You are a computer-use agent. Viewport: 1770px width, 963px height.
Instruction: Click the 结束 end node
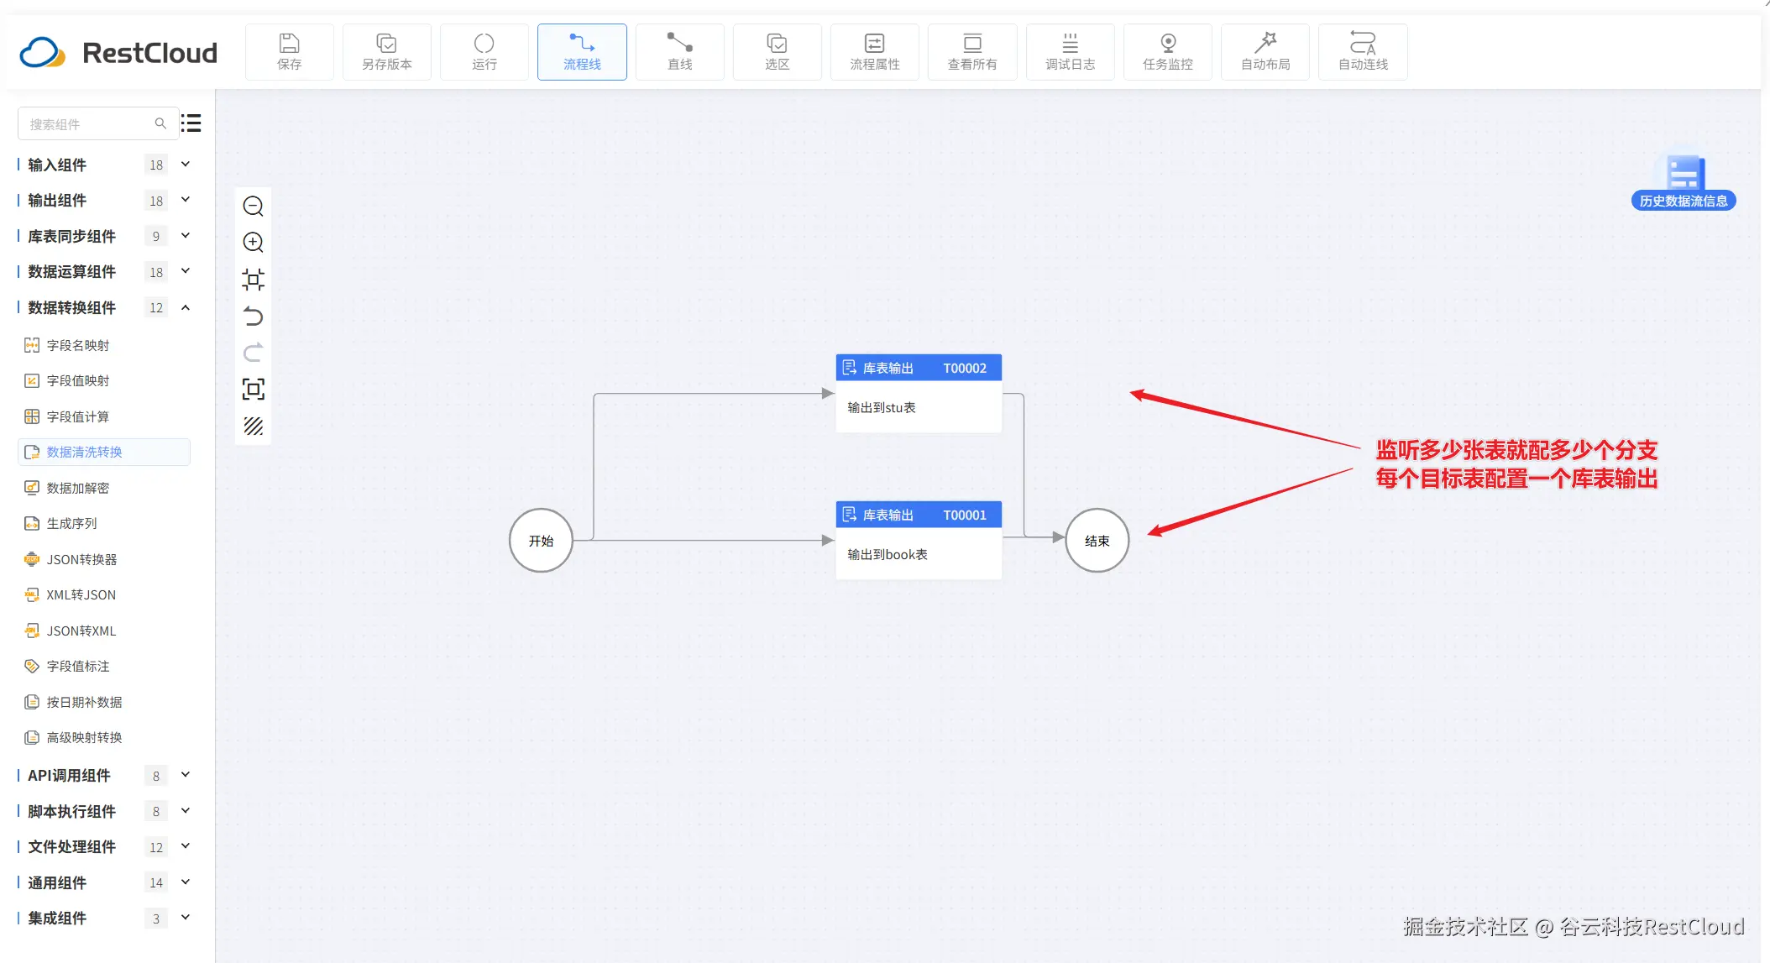(x=1097, y=541)
